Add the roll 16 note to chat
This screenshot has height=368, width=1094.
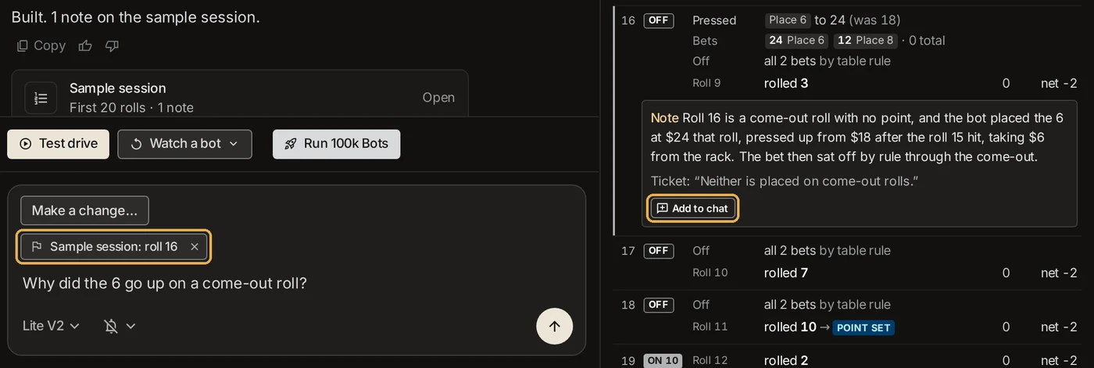[x=693, y=209]
